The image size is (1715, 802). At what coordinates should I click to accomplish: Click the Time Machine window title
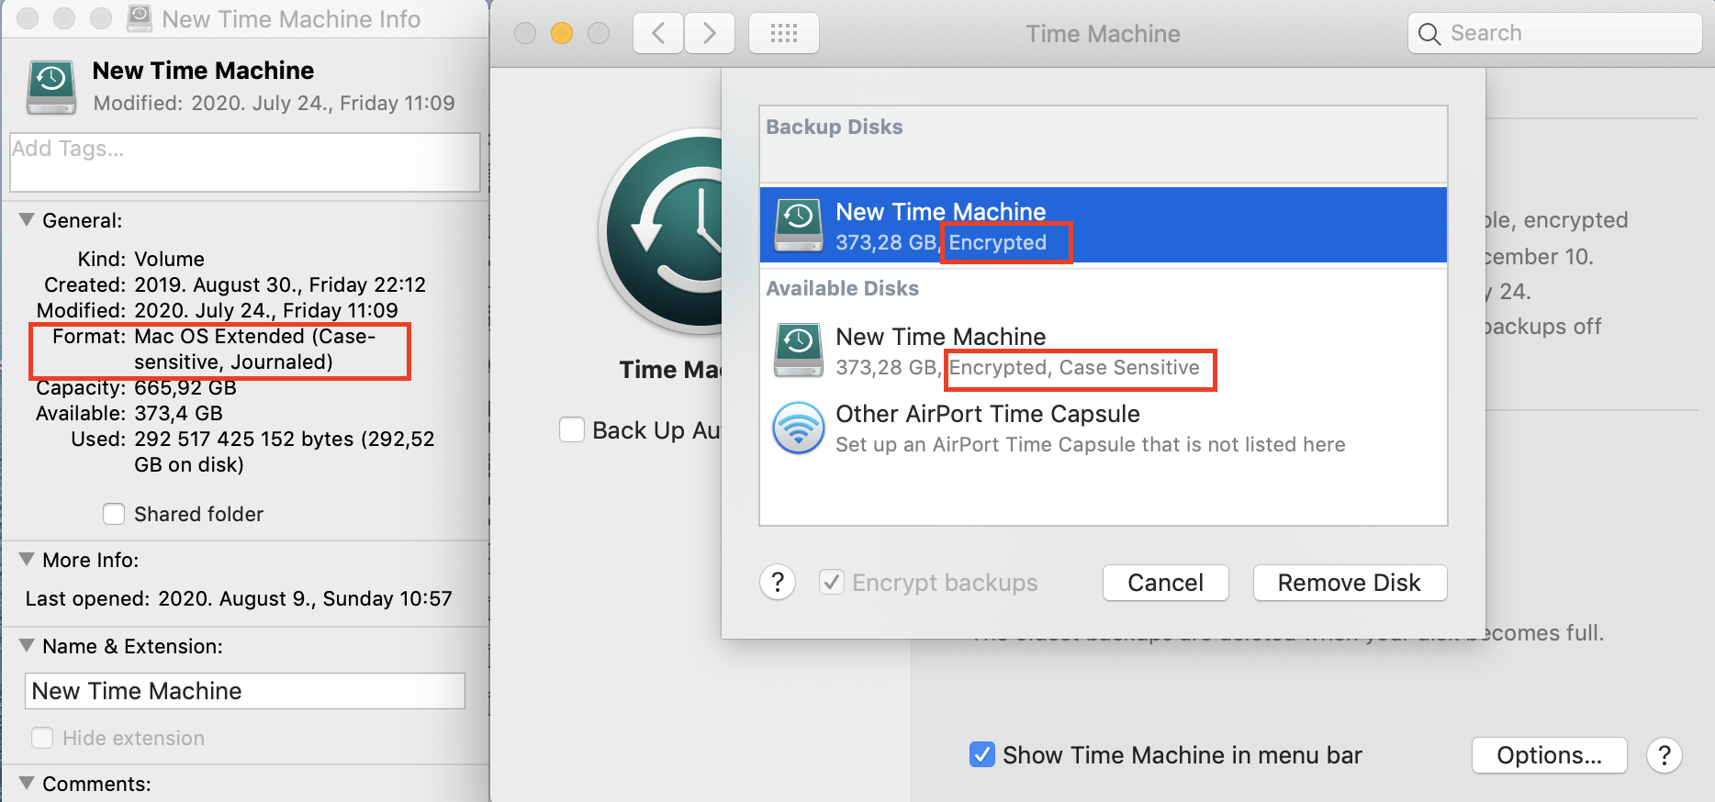point(1103,34)
